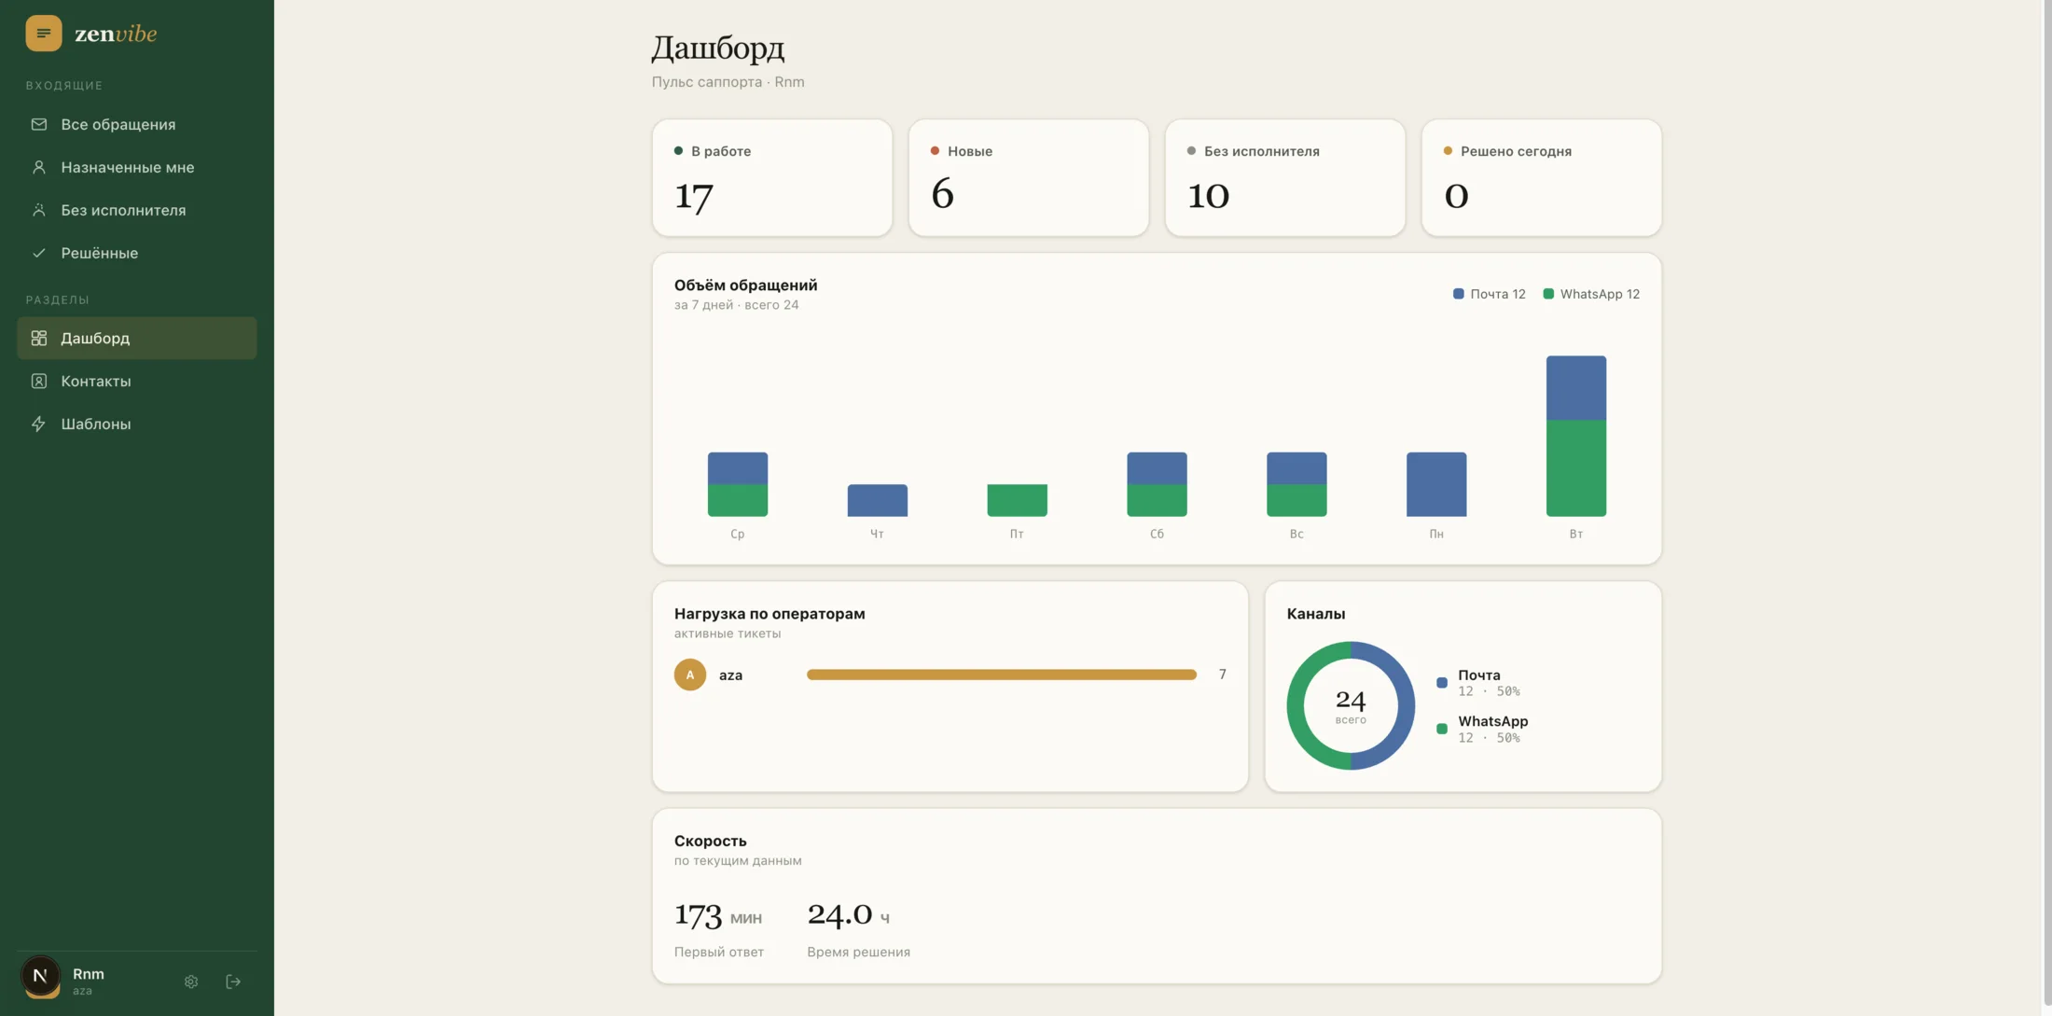Screen dimensions: 2052x1016
Task: Click the Rnm user avatar
Action: click(x=40, y=977)
